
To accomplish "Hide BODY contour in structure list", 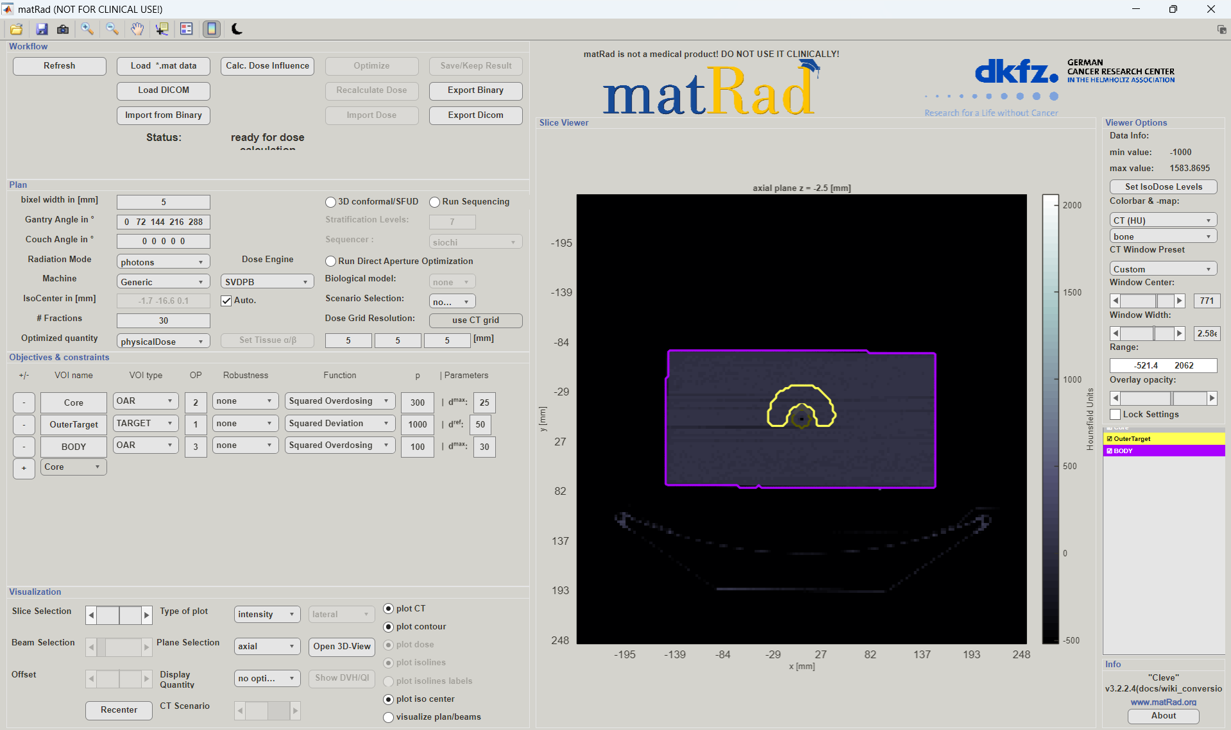I will pyautogui.click(x=1110, y=451).
